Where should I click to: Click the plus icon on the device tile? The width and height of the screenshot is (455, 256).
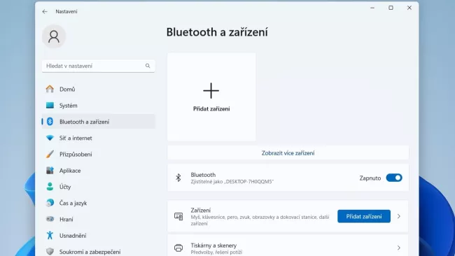pyautogui.click(x=211, y=91)
